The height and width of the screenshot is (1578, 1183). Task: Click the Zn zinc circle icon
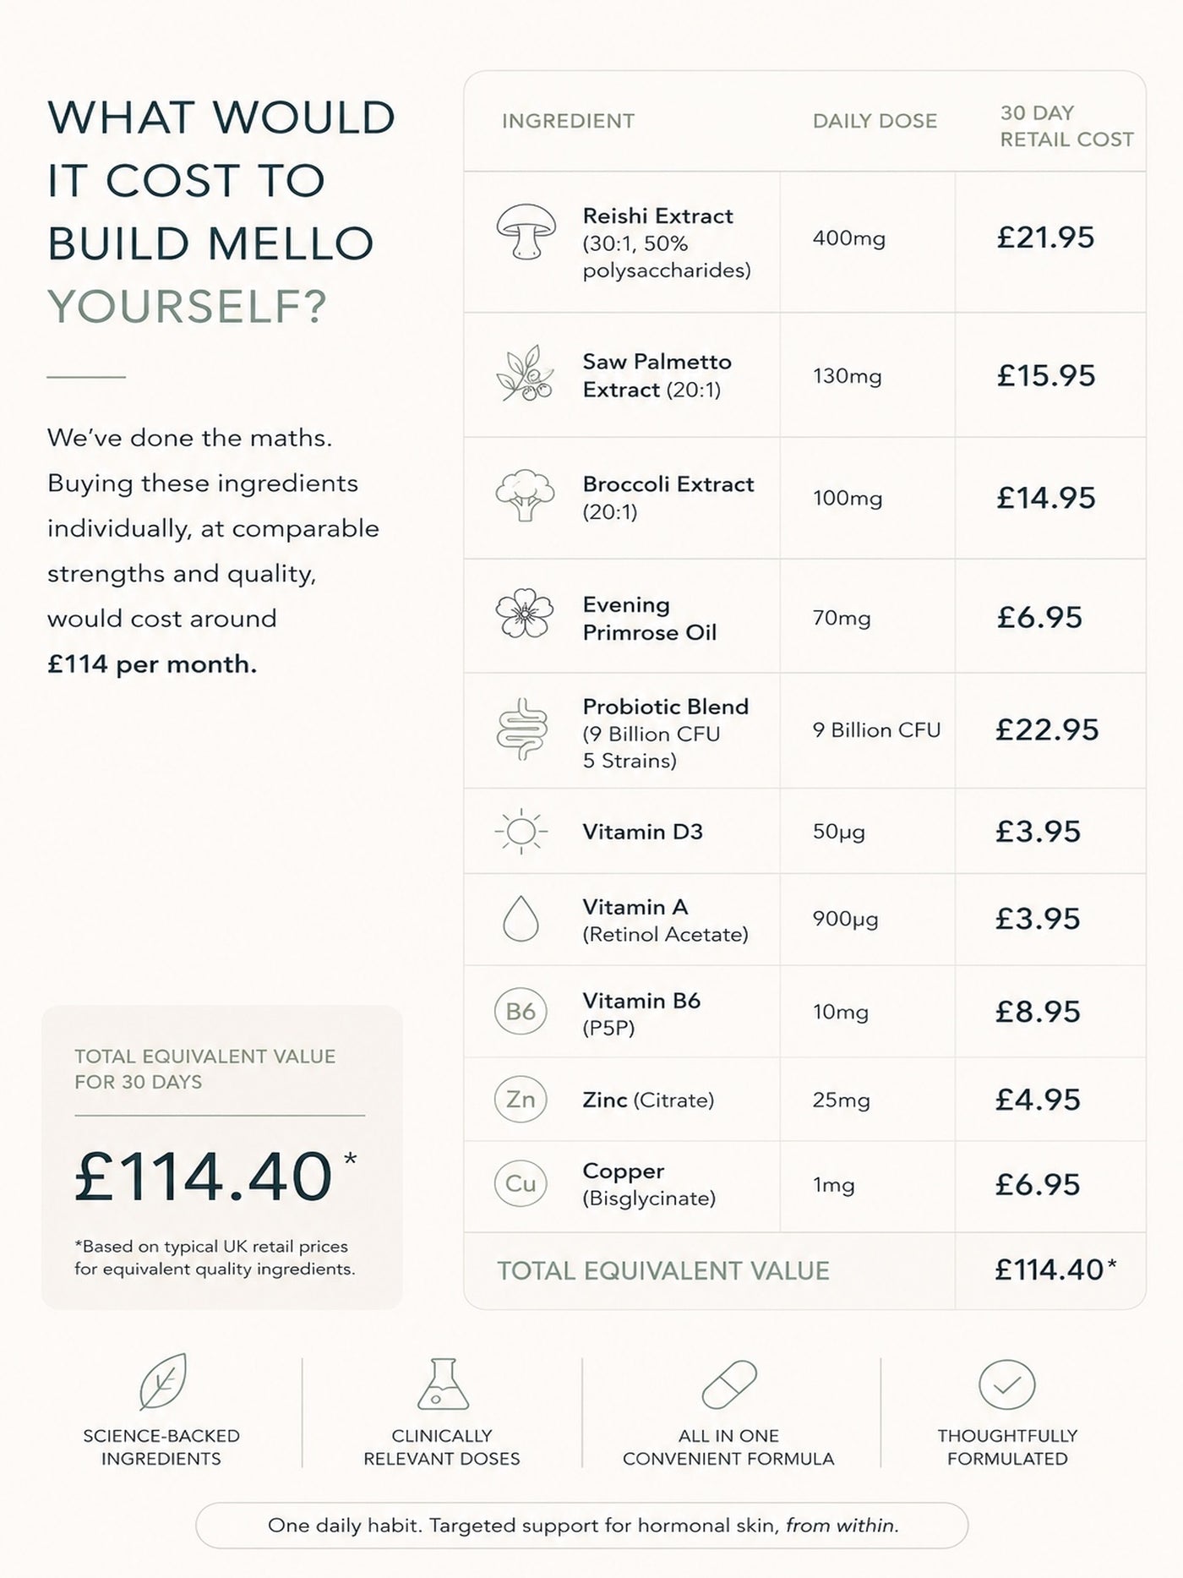click(521, 1099)
